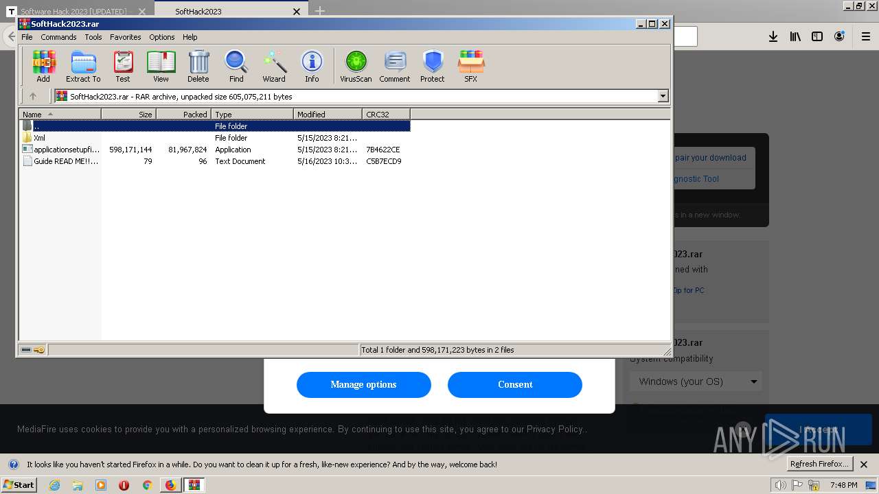Click the Protect shield icon
The width and height of the screenshot is (879, 494).
433,67
